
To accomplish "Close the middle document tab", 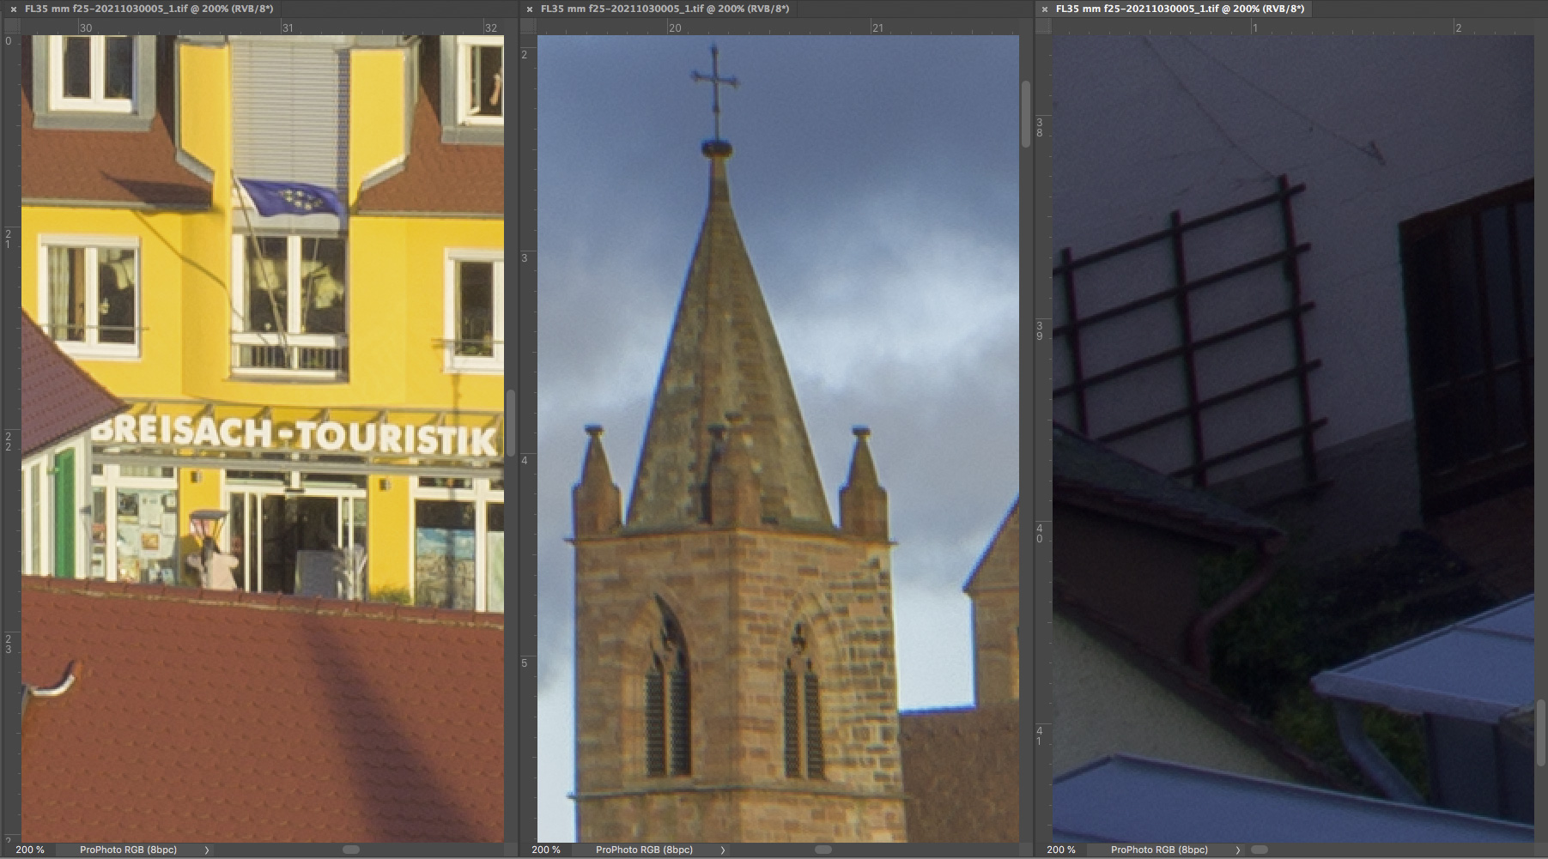I will (x=529, y=9).
